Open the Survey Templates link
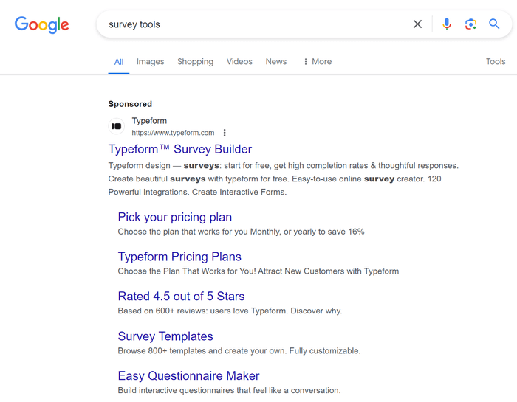 165,336
